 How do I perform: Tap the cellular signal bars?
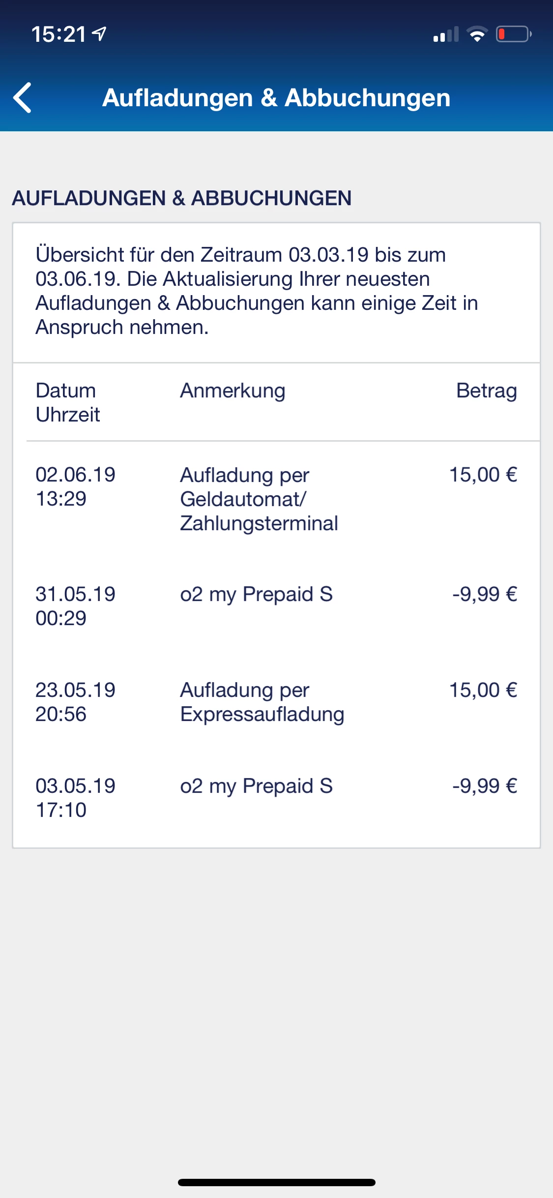coord(445,34)
